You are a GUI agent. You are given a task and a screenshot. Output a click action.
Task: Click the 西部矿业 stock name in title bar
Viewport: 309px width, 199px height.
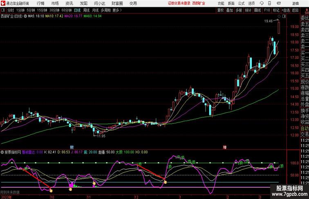click(199, 3)
